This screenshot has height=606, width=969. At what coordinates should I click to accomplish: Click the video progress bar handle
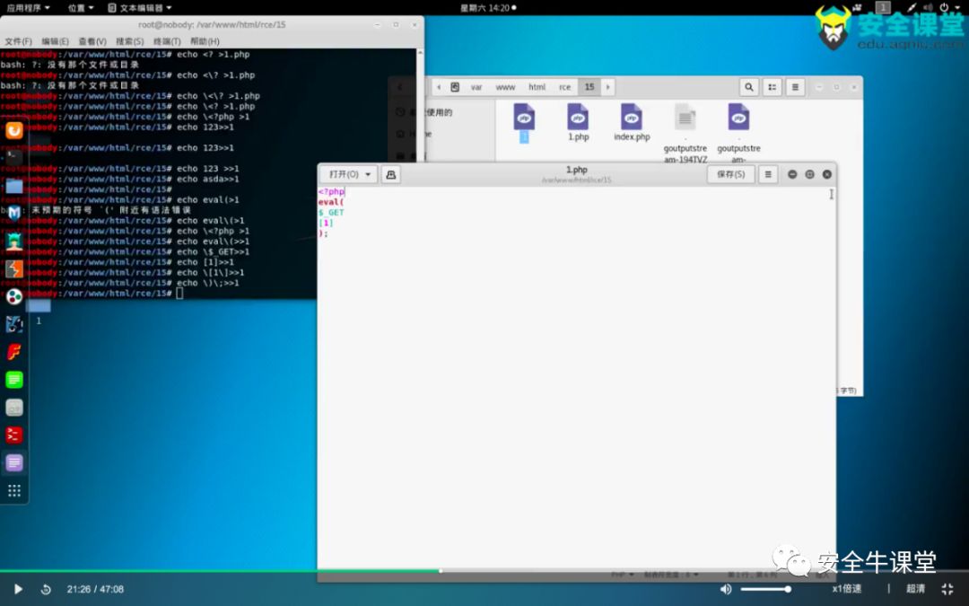[441, 571]
